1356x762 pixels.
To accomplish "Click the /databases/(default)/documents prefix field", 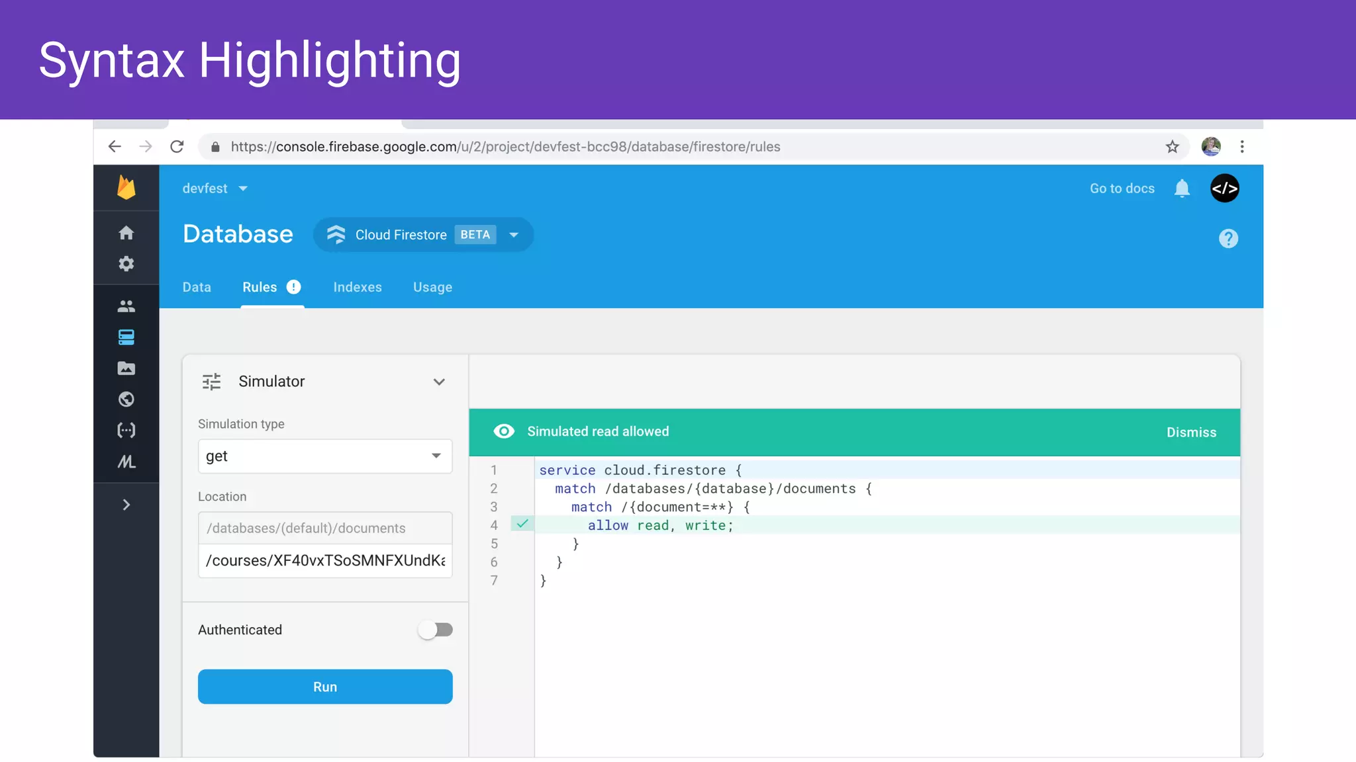I will click(x=325, y=528).
